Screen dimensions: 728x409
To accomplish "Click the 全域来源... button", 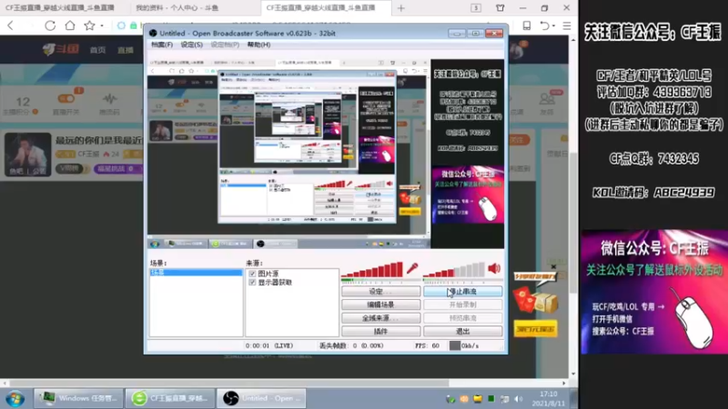I will (380, 318).
